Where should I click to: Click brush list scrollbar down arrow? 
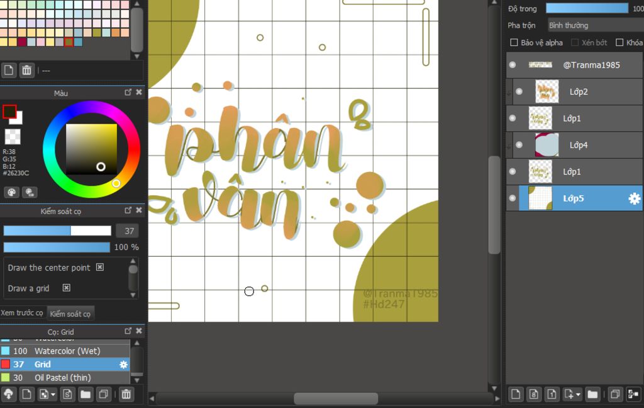pos(137,380)
